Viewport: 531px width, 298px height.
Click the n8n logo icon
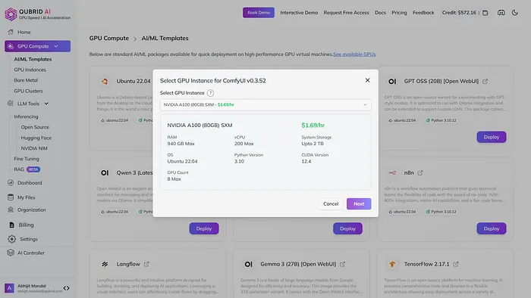[x=392, y=172]
